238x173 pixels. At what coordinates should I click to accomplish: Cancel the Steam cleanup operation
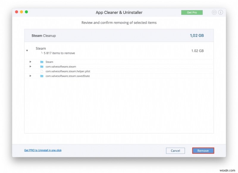click(176, 151)
